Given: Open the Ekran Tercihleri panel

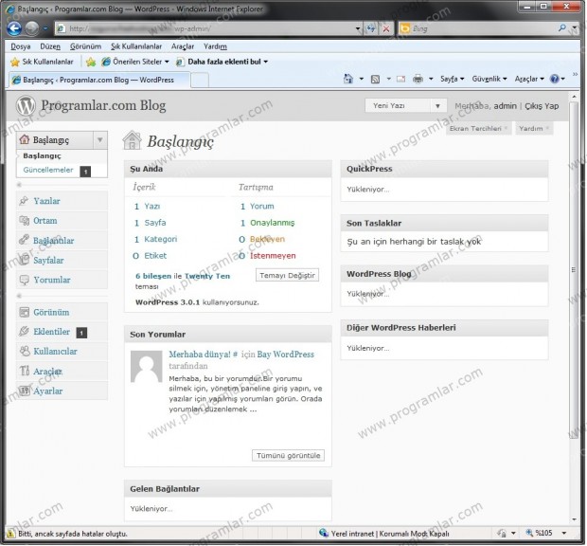Looking at the screenshot, I should [x=478, y=129].
